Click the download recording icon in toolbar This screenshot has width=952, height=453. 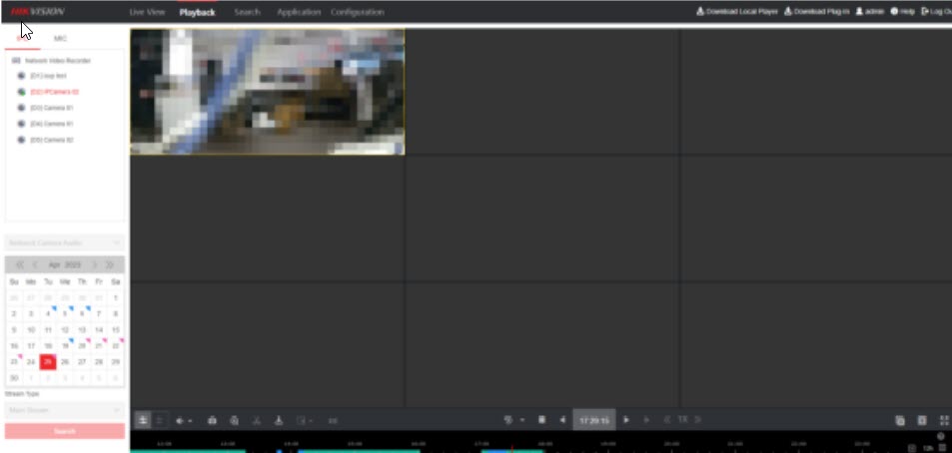[280, 421]
